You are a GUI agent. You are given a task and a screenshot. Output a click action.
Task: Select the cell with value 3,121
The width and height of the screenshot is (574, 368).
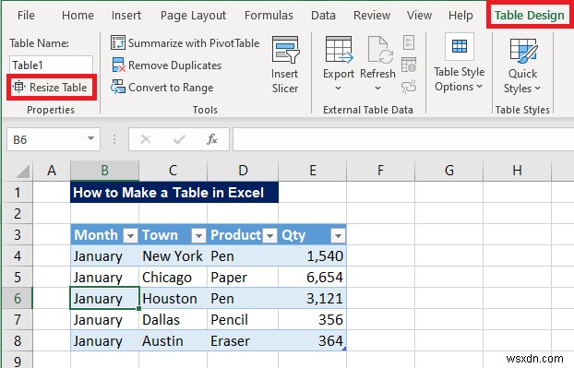[x=312, y=299]
